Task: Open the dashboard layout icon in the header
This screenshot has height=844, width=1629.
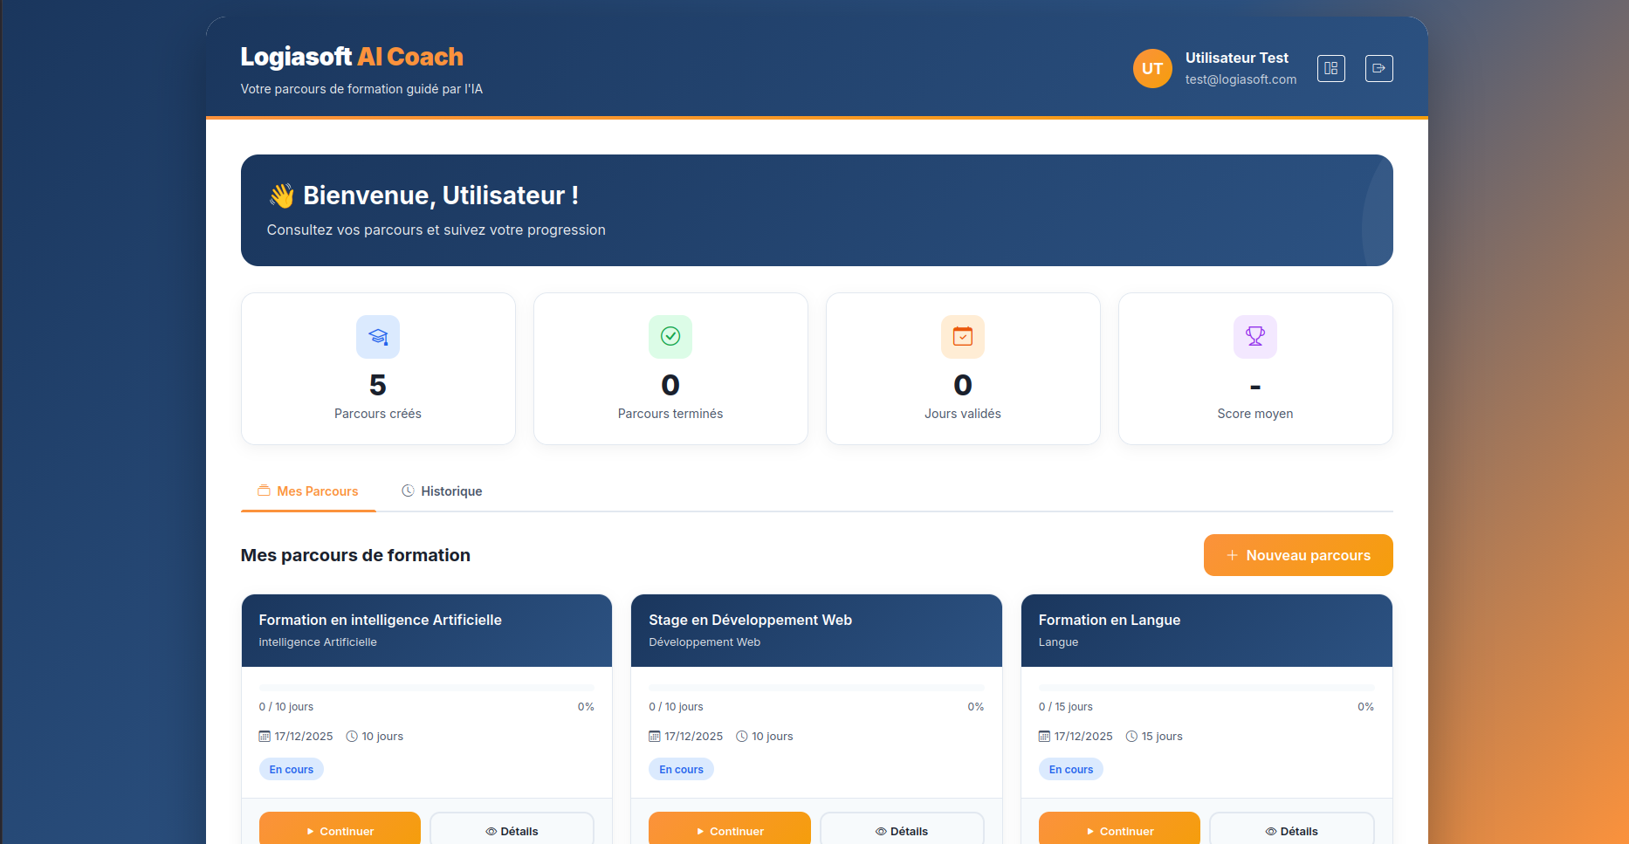Action: point(1330,68)
